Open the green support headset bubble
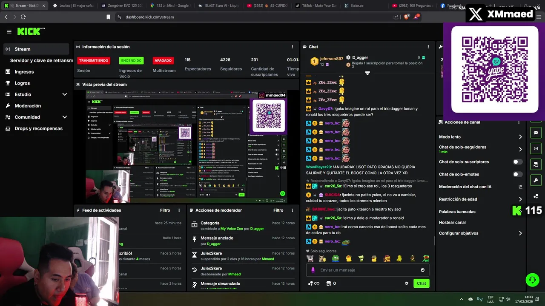Screen dimensions: 545x306 click(532, 280)
